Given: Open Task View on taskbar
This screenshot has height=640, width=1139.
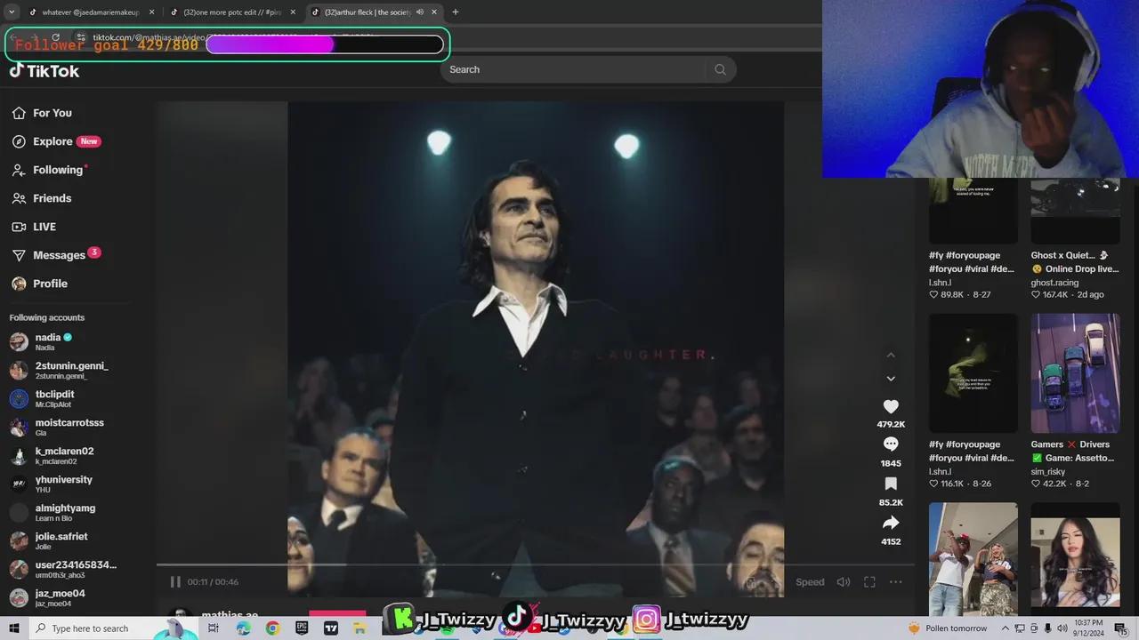Looking at the screenshot, I should tap(214, 628).
